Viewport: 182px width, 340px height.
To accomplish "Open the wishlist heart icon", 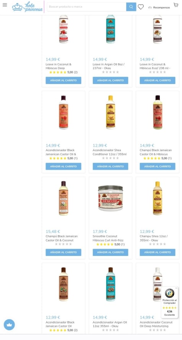I will 141,7.
